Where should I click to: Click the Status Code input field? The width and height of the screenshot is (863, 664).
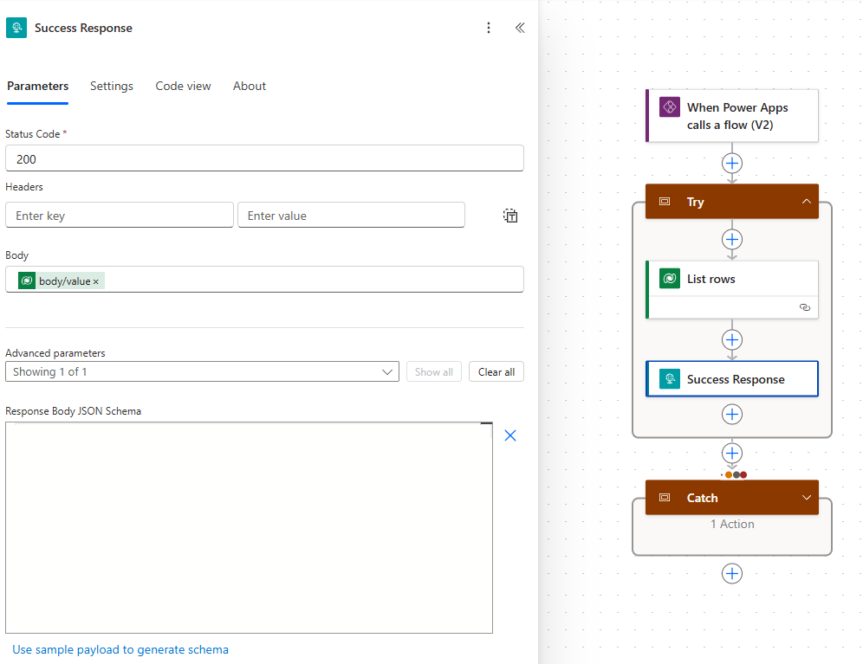(264, 158)
